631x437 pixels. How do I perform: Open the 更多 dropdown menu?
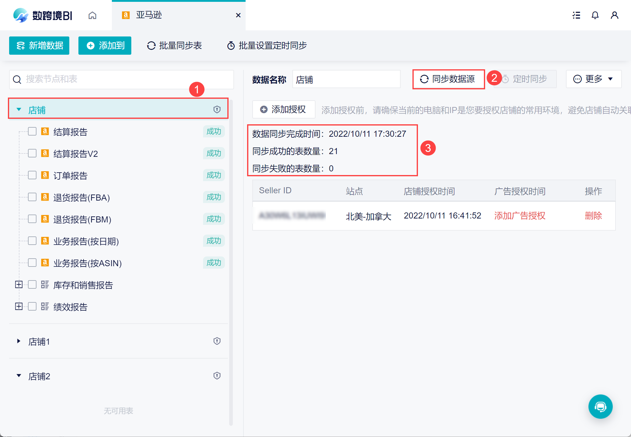[x=593, y=79]
